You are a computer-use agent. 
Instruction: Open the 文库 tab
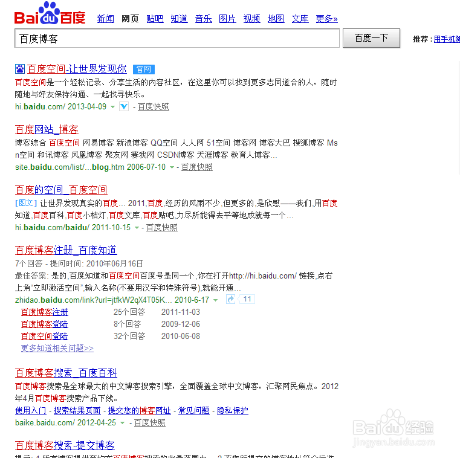click(300, 19)
